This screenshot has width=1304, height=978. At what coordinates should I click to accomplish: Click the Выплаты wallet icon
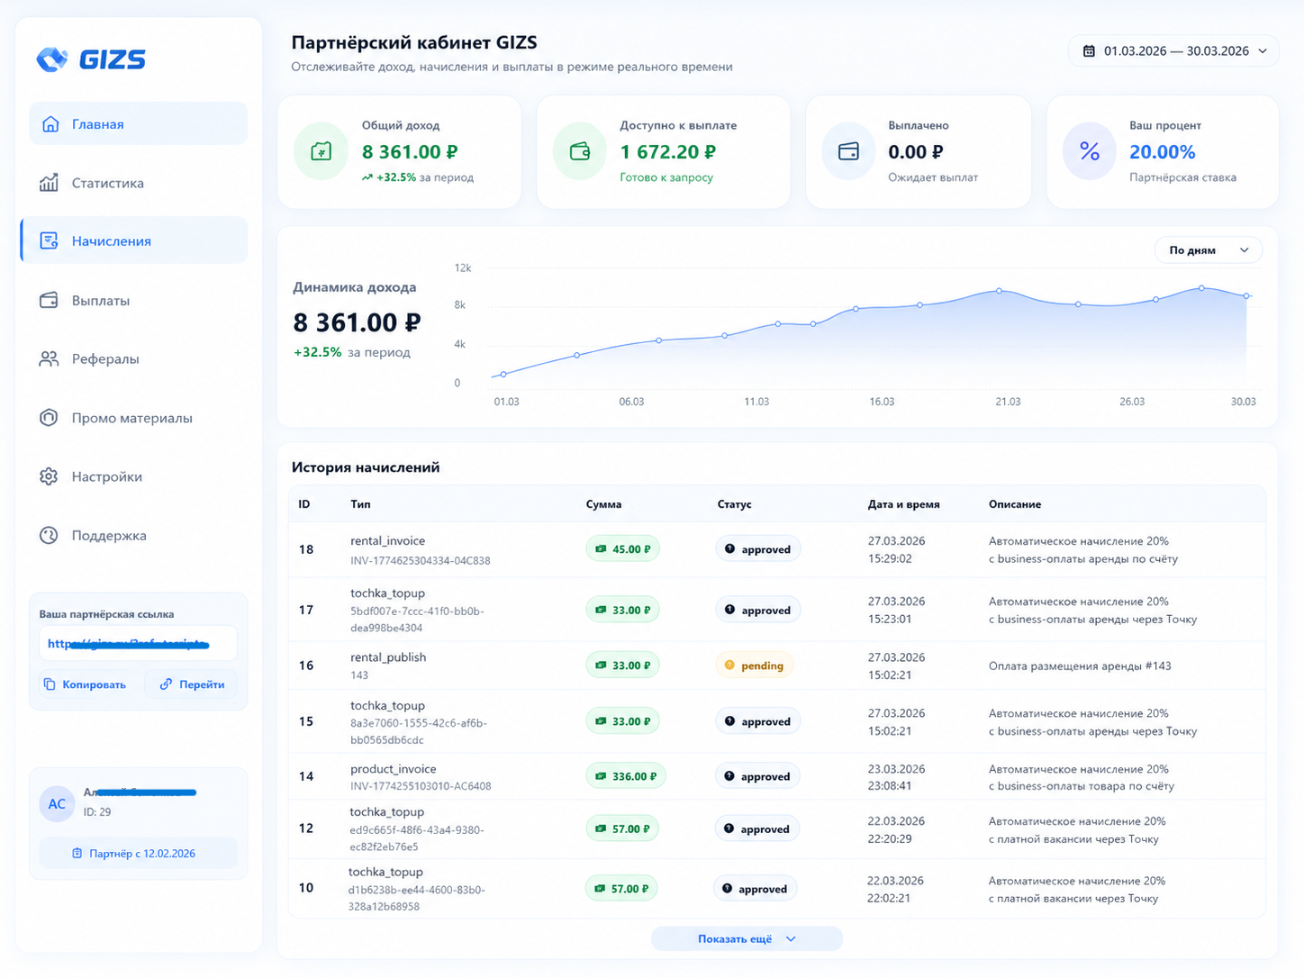[49, 300]
